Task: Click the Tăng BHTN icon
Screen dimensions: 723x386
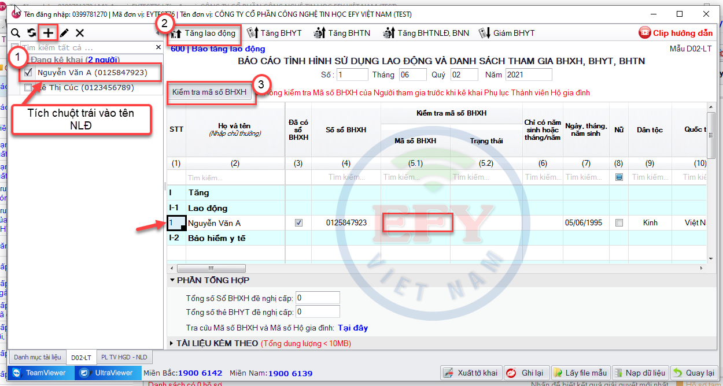Action: click(x=320, y=33)
